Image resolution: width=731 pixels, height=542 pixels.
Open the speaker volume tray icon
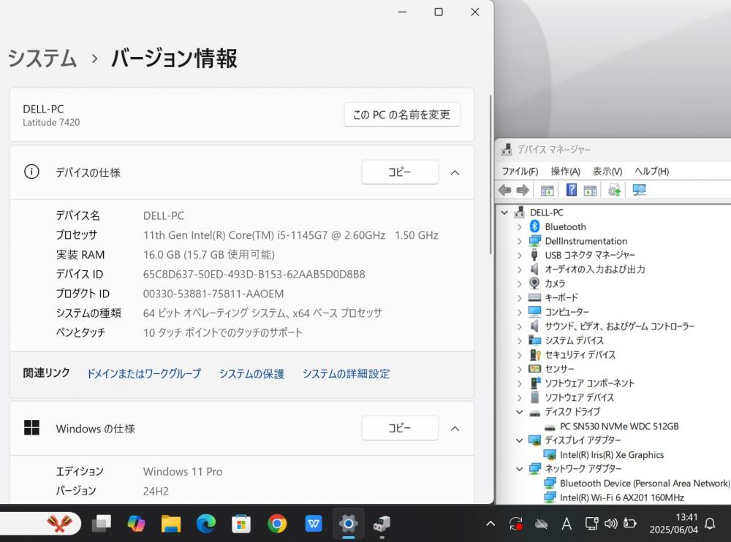pos(610,524)
